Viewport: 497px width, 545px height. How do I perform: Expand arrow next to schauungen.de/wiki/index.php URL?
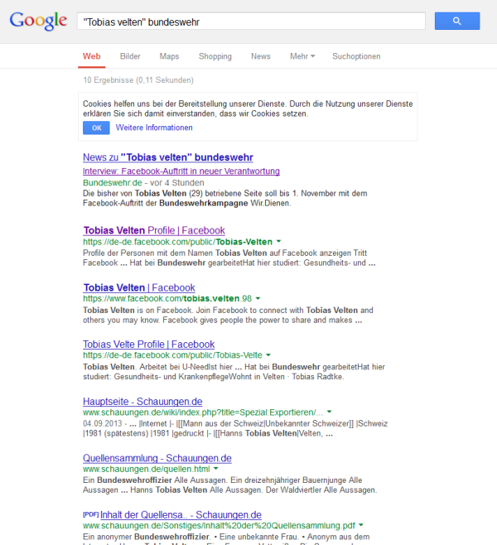click(x=329, y=412)
